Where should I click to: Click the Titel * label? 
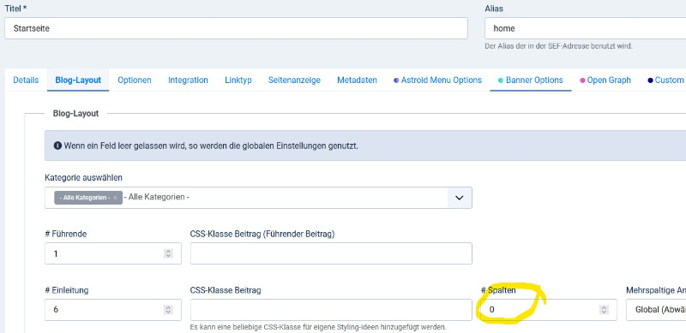15,9
